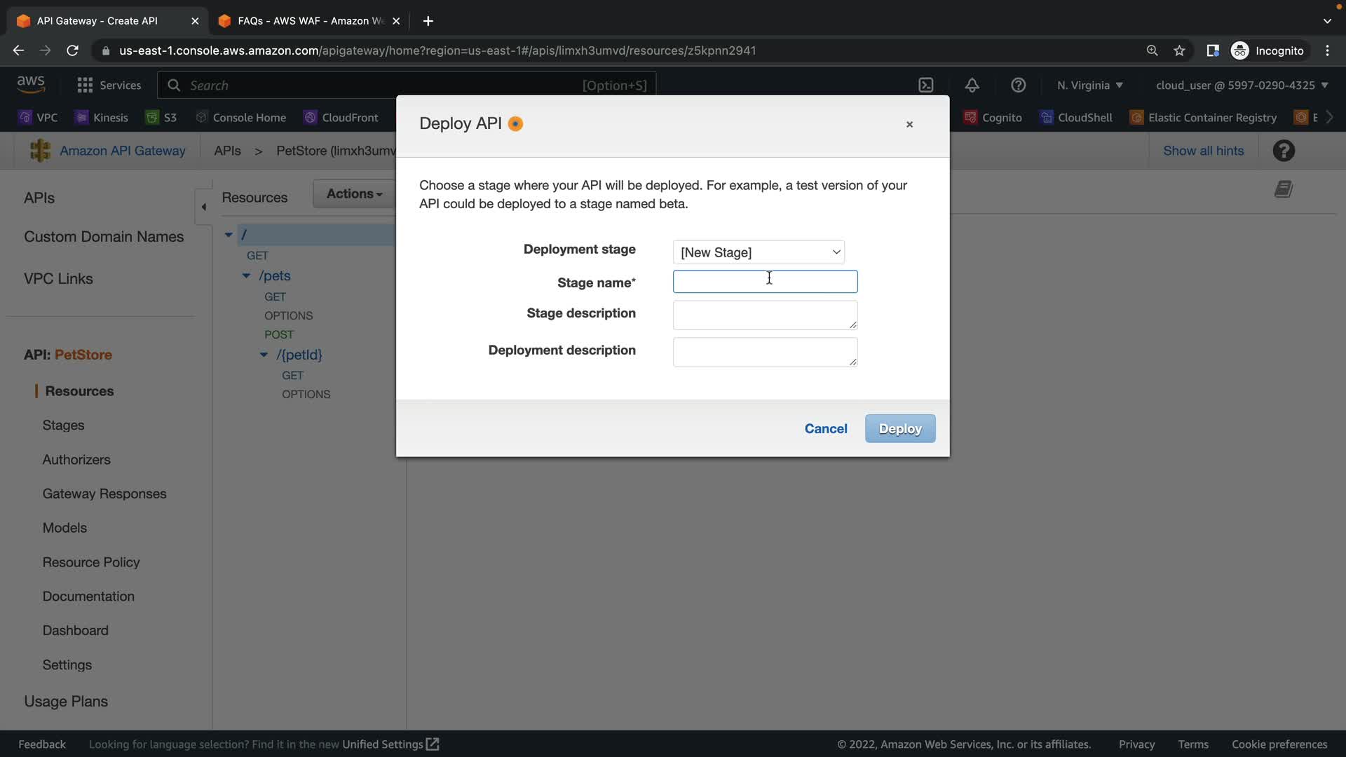Image resolution: width=1346 pixels, height=757 pixels.
Task: Open the AWS support help icon
Action: coord(1018,86)
